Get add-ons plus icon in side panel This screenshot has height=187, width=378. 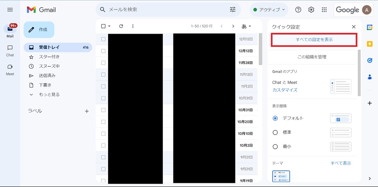(x=370, y=103)
